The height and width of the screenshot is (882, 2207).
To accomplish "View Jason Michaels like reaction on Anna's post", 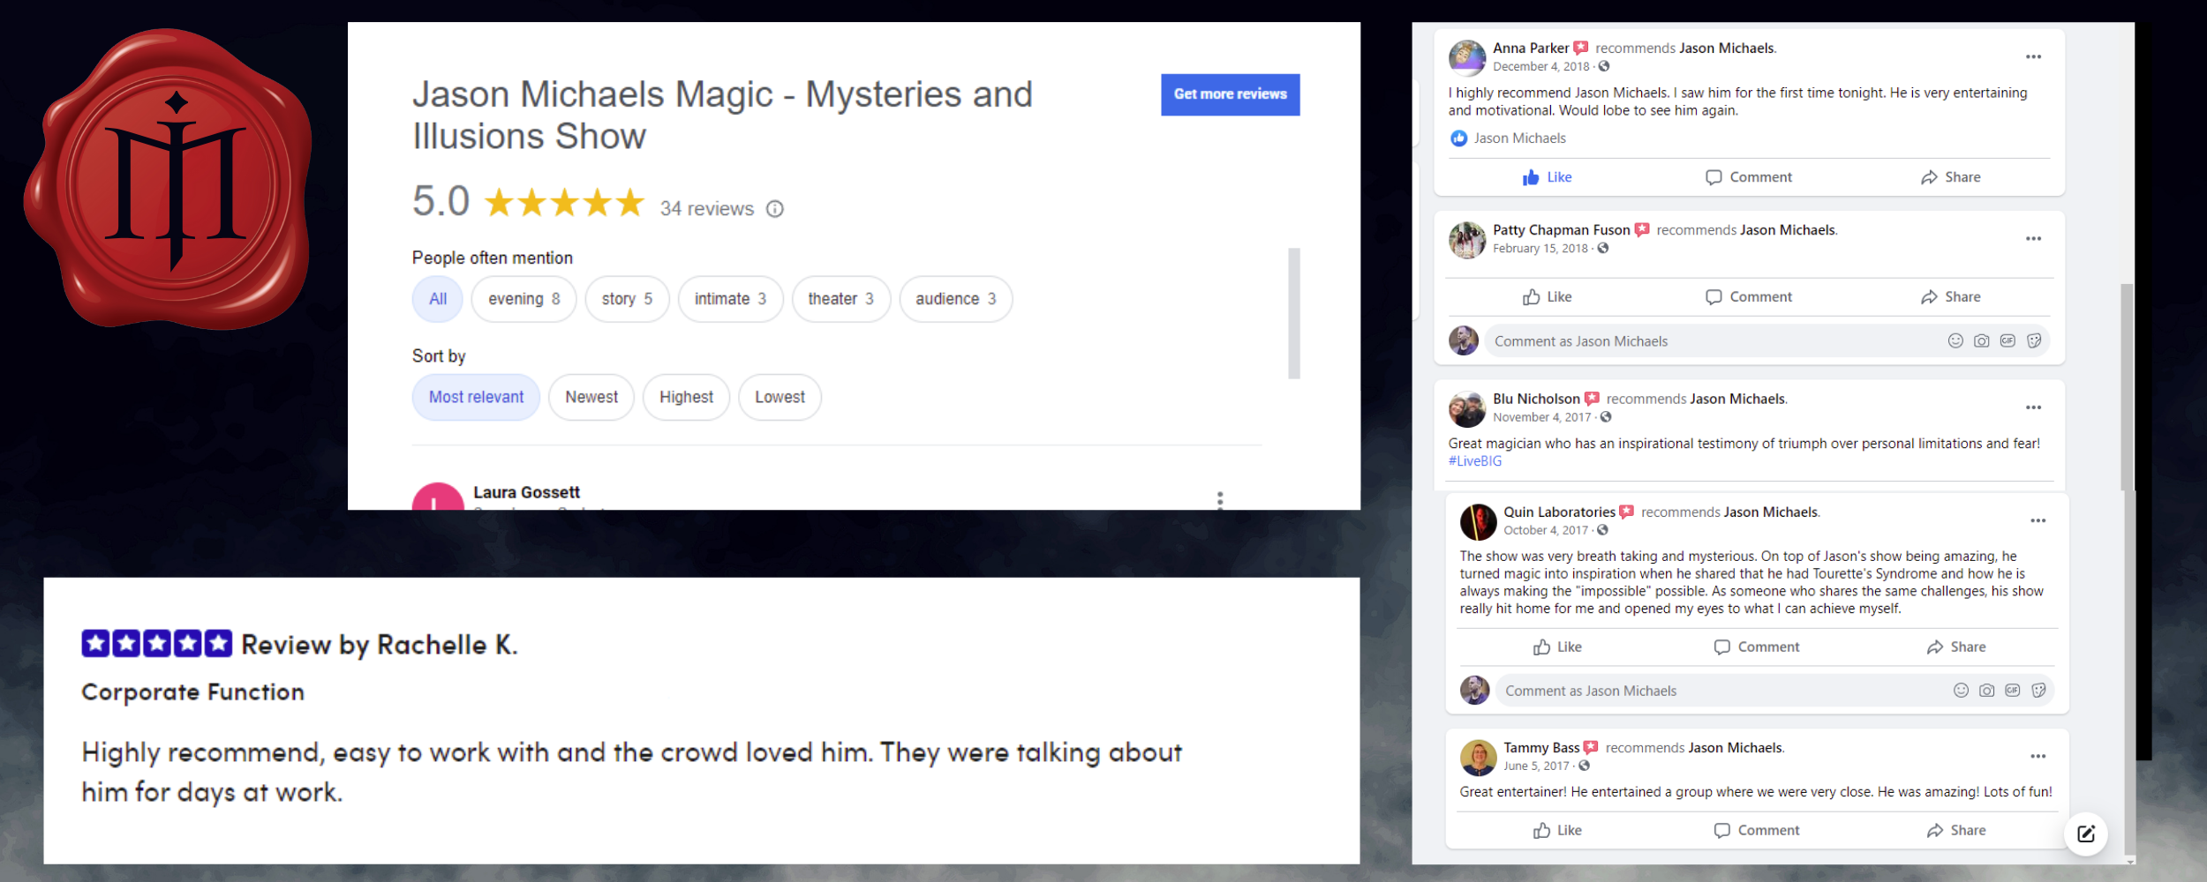I will pyautogui.click(x=1507, y=138).
